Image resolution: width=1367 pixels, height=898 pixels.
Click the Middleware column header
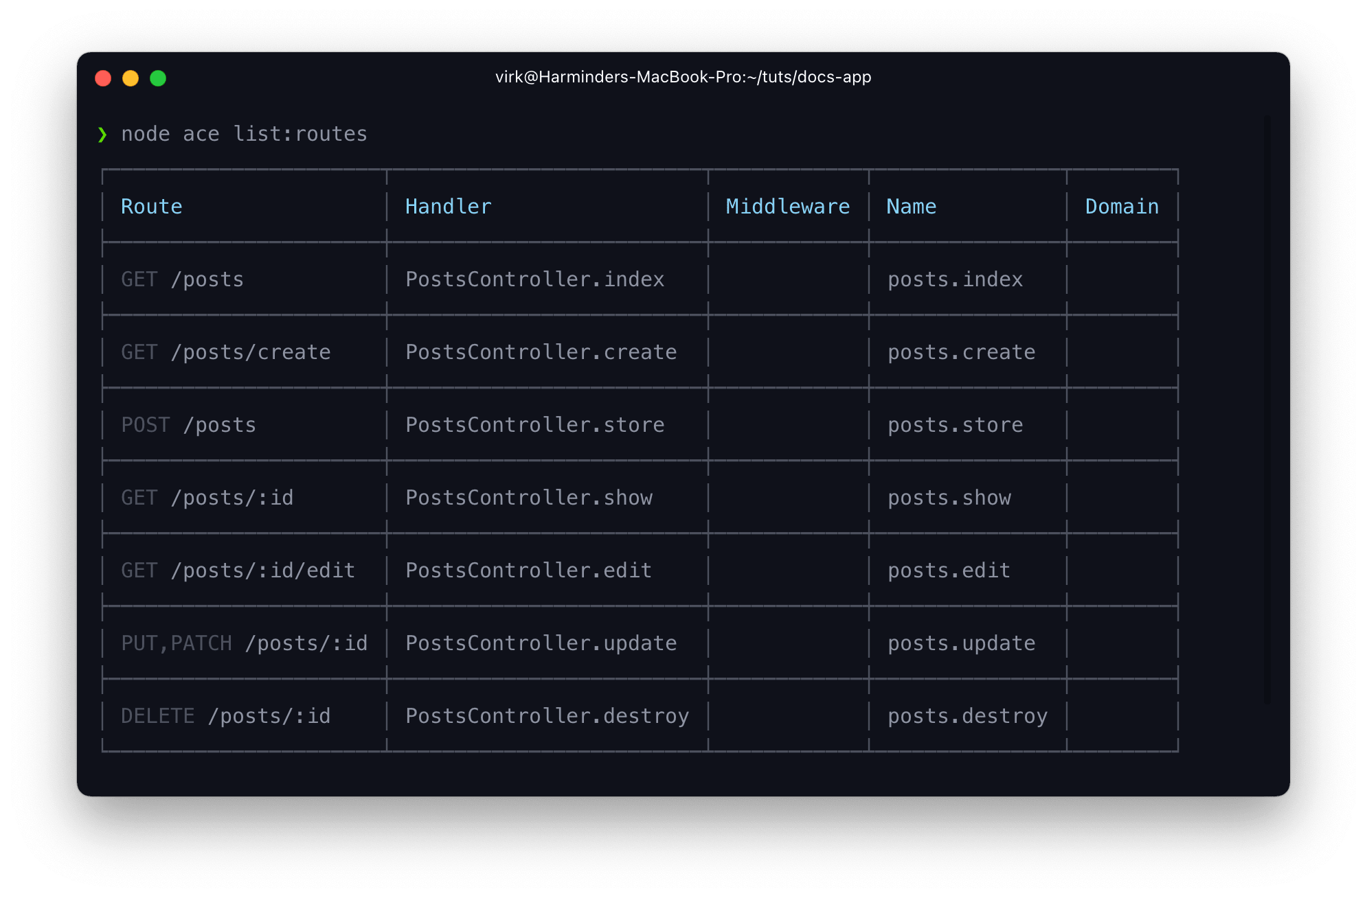tap(787, 207)
